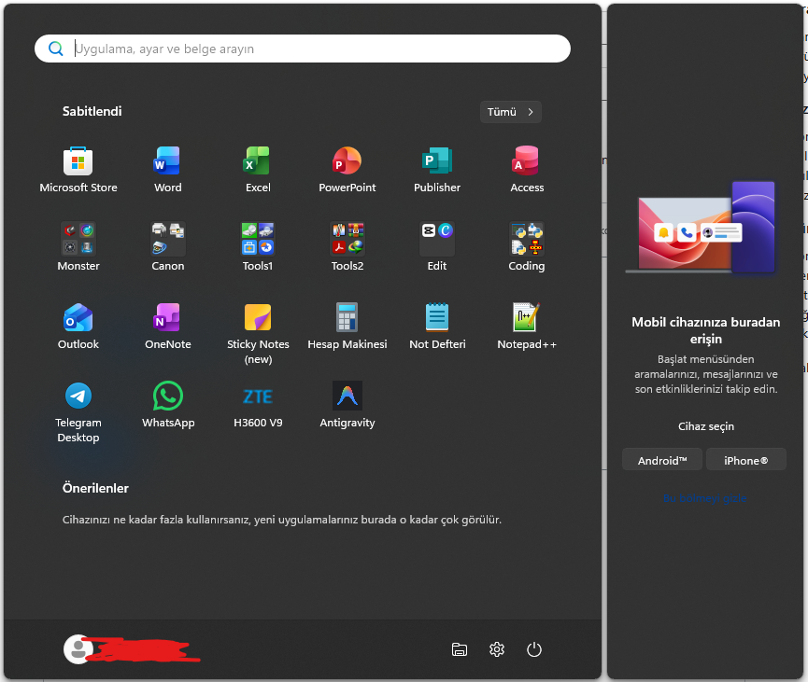Click 'Önerilenler' heading text

point(95,488)
